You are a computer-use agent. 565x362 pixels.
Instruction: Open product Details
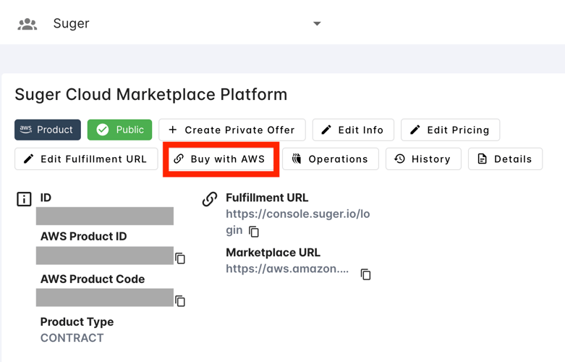pos(505,159)
